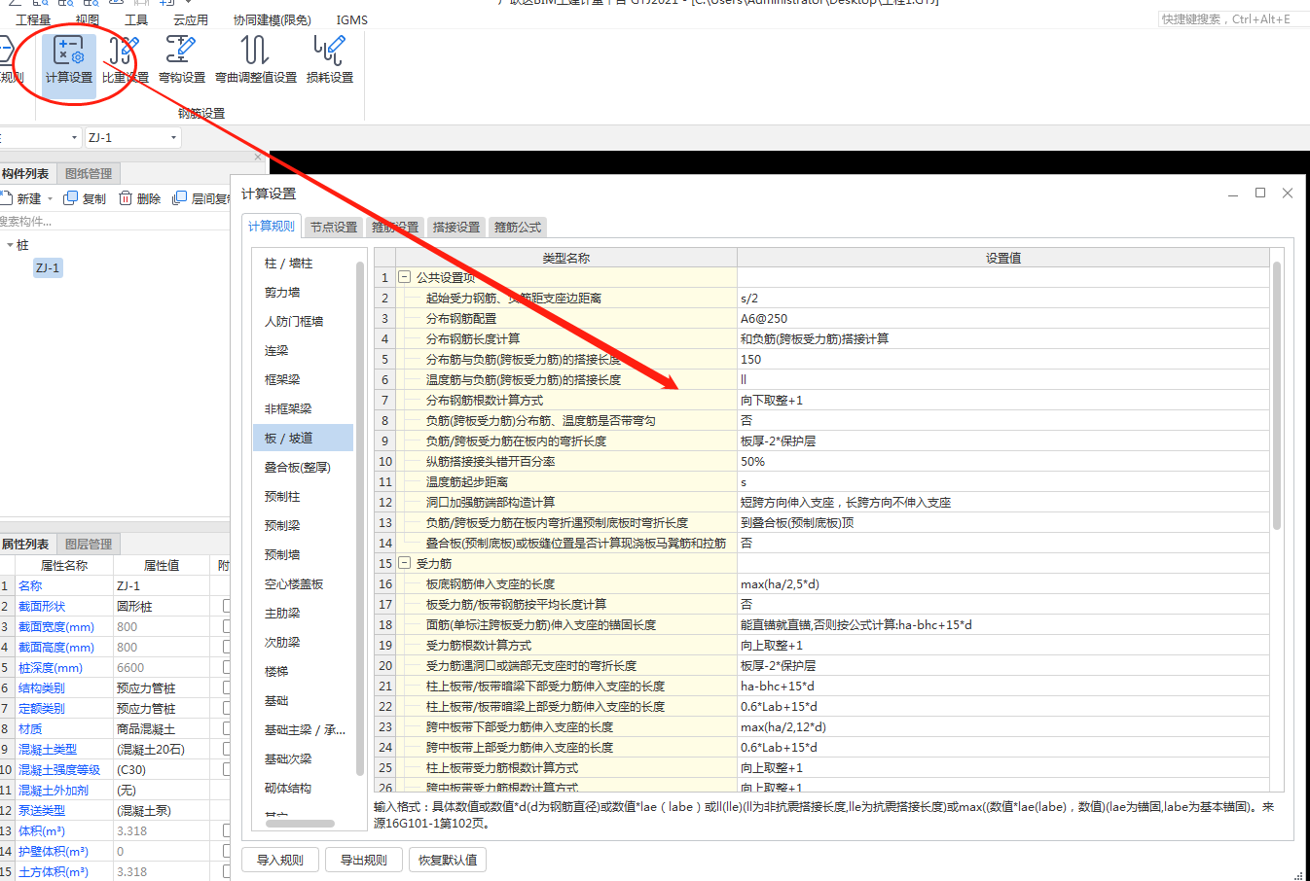1310x881 pixels.
Task: Tick the checkbox for 截面宽度(mm) row
Action: [x=226, y=626]
